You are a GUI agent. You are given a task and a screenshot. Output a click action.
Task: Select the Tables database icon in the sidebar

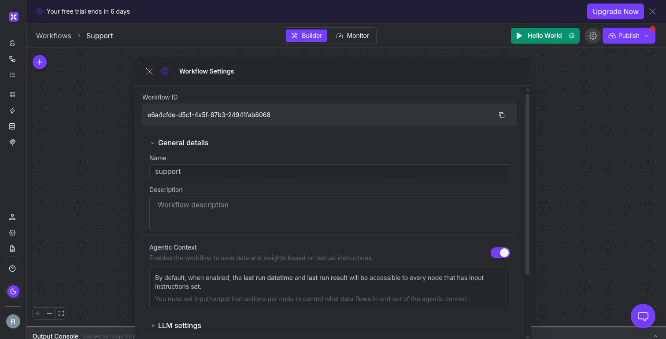[12, 126]
